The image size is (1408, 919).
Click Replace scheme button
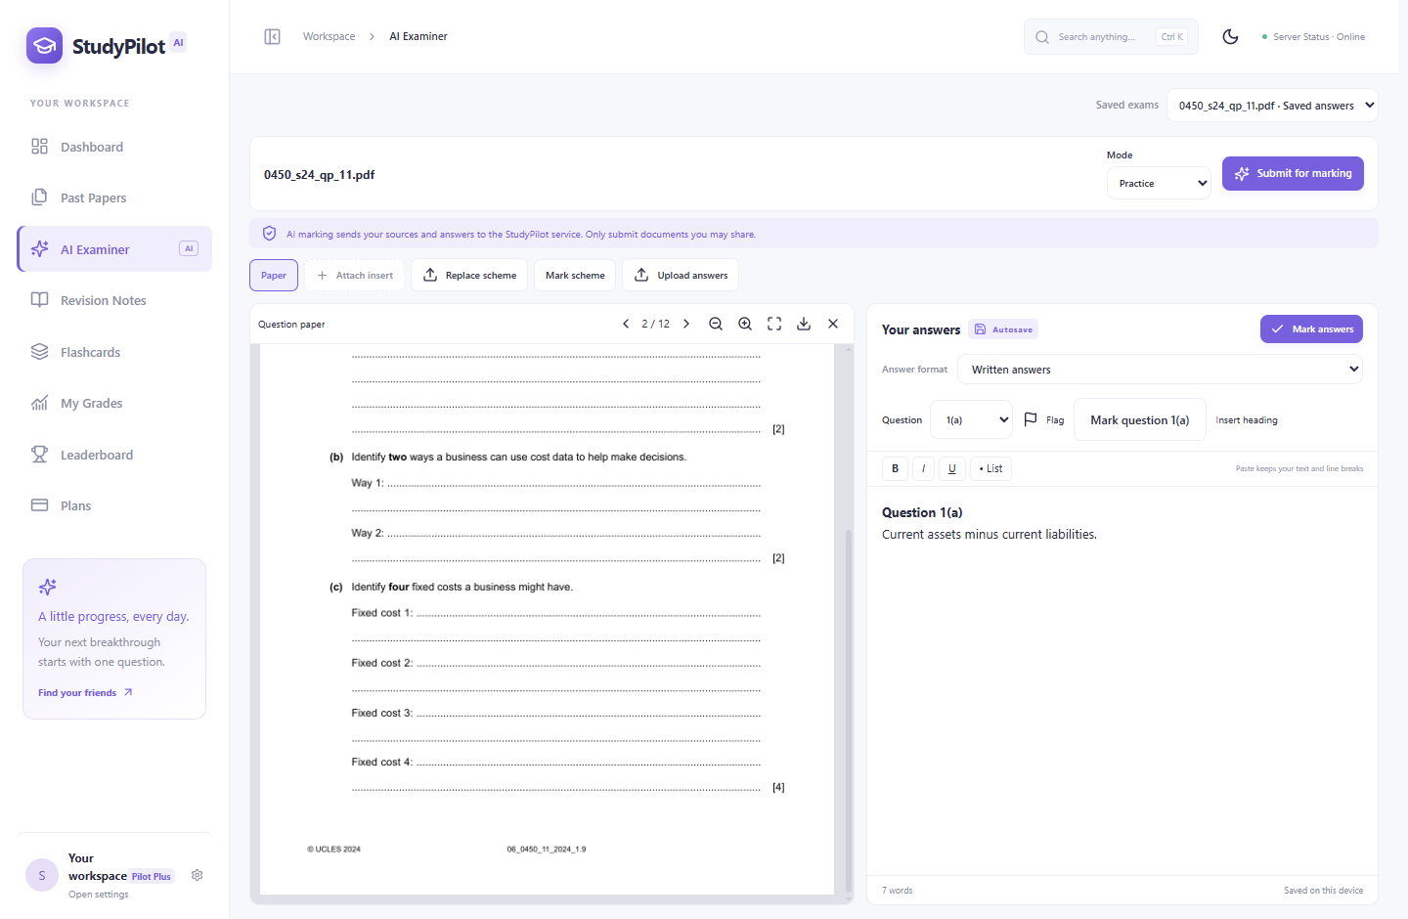[x=469, y=276]
